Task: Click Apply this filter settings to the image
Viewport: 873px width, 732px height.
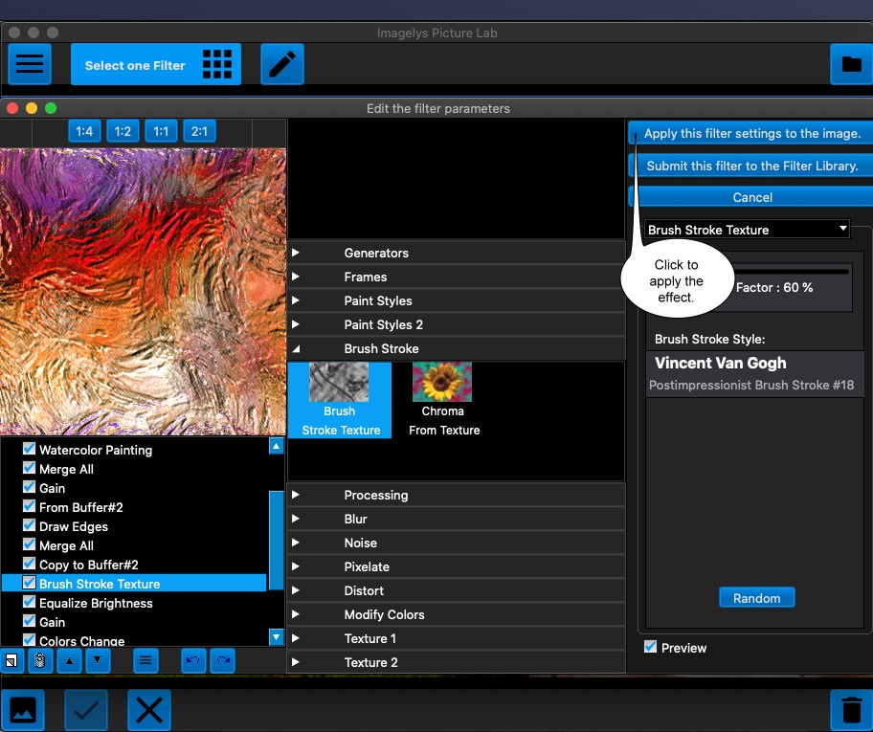Action: tap(751, 133)
